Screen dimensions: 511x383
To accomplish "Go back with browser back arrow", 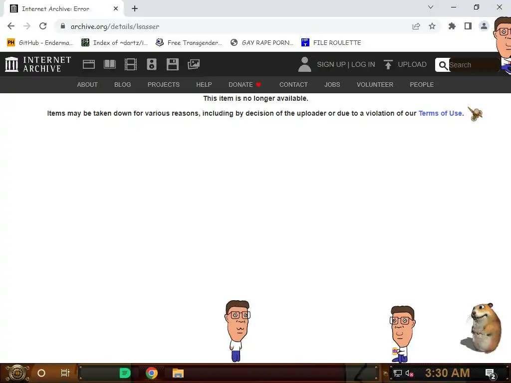I will point(11,26).
